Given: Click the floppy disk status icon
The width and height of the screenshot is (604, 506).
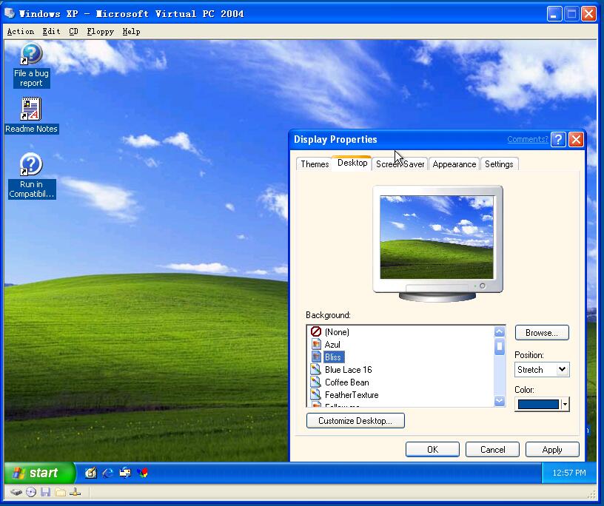Looking at the screenshot, I should [45, 492].
